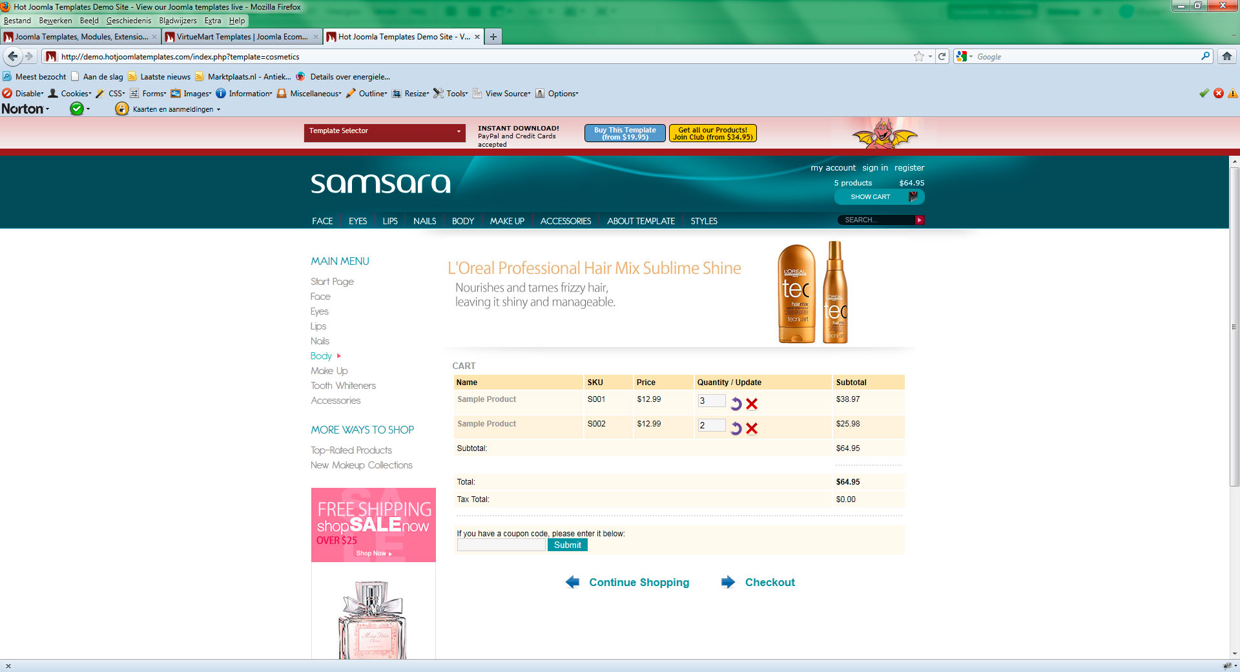The height and width of the screenshot is (672, 1240).
Task: Close the bottom bar with its X
Action: (x=8, y=666)
